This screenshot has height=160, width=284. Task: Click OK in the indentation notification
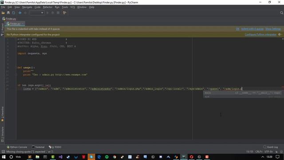coord(237,29)
